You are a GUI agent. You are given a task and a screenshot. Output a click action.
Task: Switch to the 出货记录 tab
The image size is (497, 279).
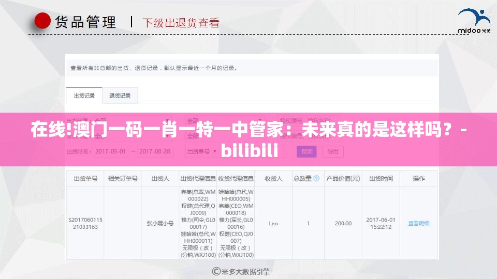pos(84,96)
